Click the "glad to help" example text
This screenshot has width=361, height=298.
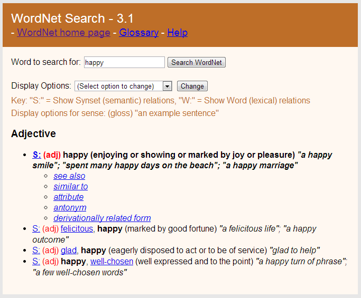coord(294,251)
